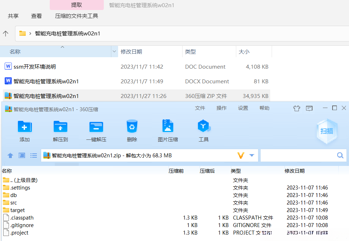Viewport: 349px width, 241px height.
Task: Open the 查看 tab in Explorer
Action: [x=37, y=16]
